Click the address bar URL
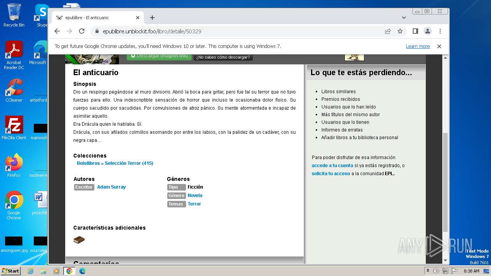The width and height of the screenshot is (491, 276). (x=152, y=31)
